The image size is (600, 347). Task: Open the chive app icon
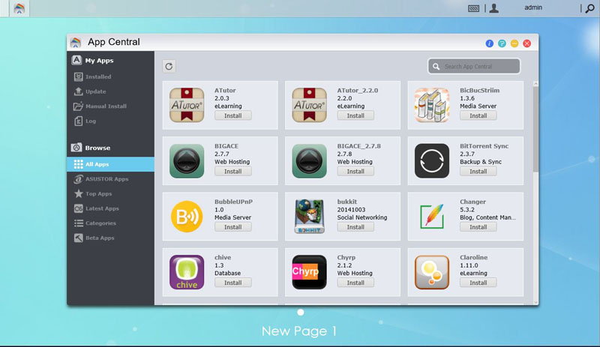point(187,272)
